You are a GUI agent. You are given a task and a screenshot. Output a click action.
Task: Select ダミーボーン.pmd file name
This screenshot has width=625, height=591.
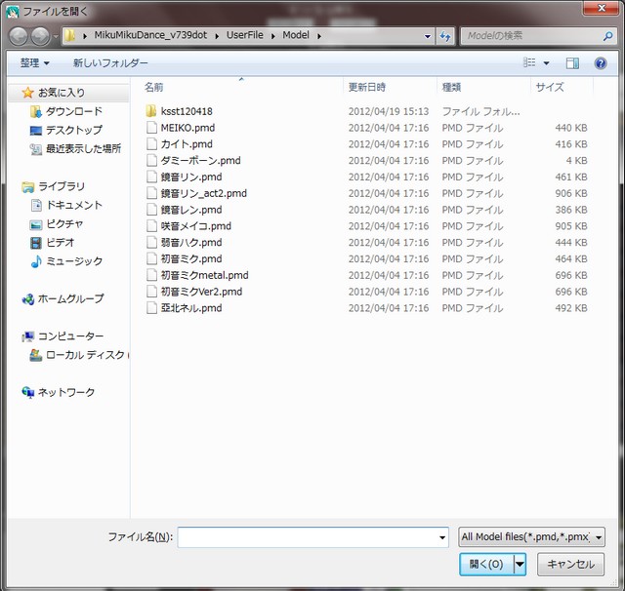coord(200,160)
